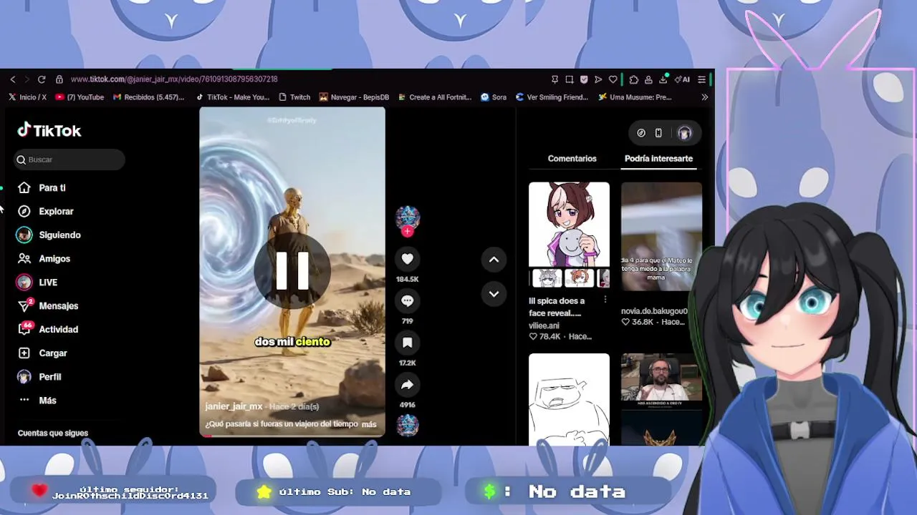The width and height of the screenshot is (917, 515).
Task: Go back in browser
Action: 13,79
